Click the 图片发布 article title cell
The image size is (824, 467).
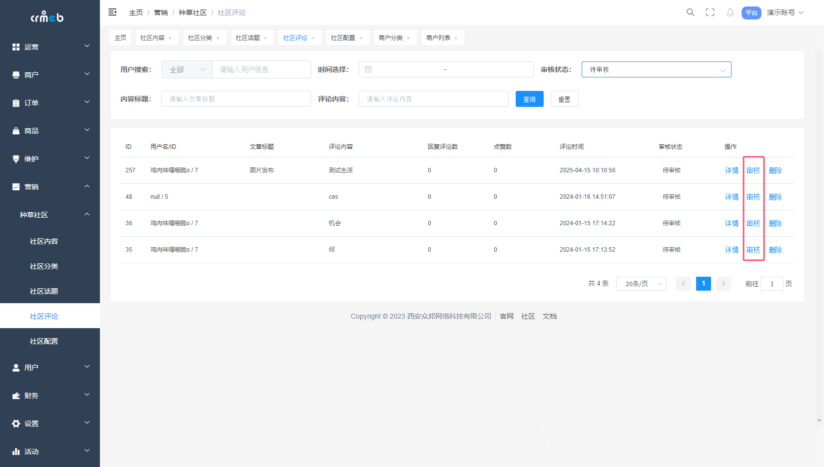[262, 170]
